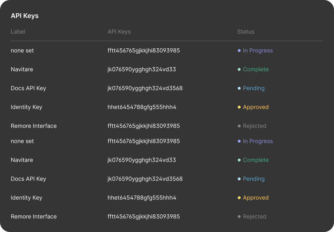Image resolution: width=334 pixels, height=232 pixels.
Task: Click the green dot next to first Complete status
Action: click(x=239, y=69)
